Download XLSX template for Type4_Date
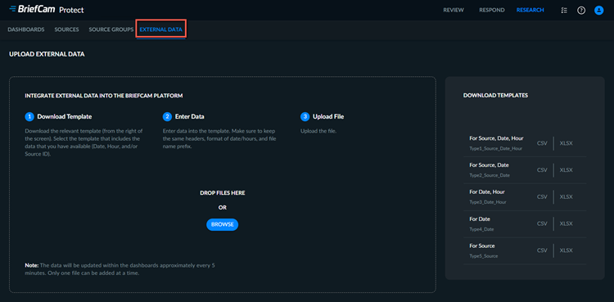614x302 pixels. coord(567,223)
